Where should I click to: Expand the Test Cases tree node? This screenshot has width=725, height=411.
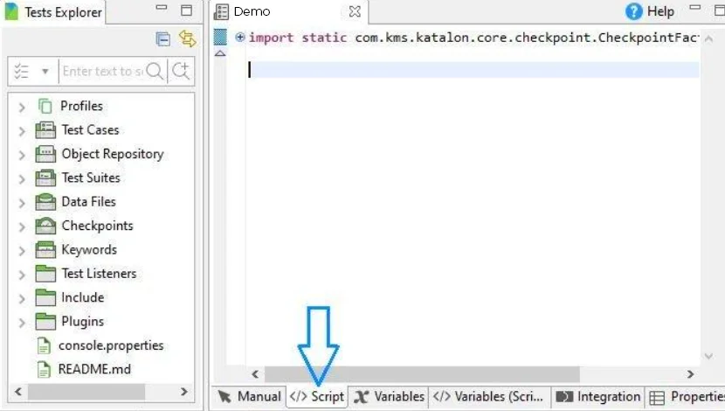22,130
